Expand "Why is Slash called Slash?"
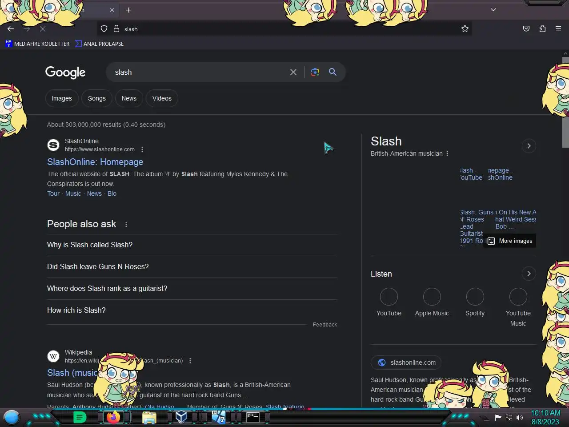Viewport: 569px width, 427px height. pyautogui.click(x=192, y=245)
